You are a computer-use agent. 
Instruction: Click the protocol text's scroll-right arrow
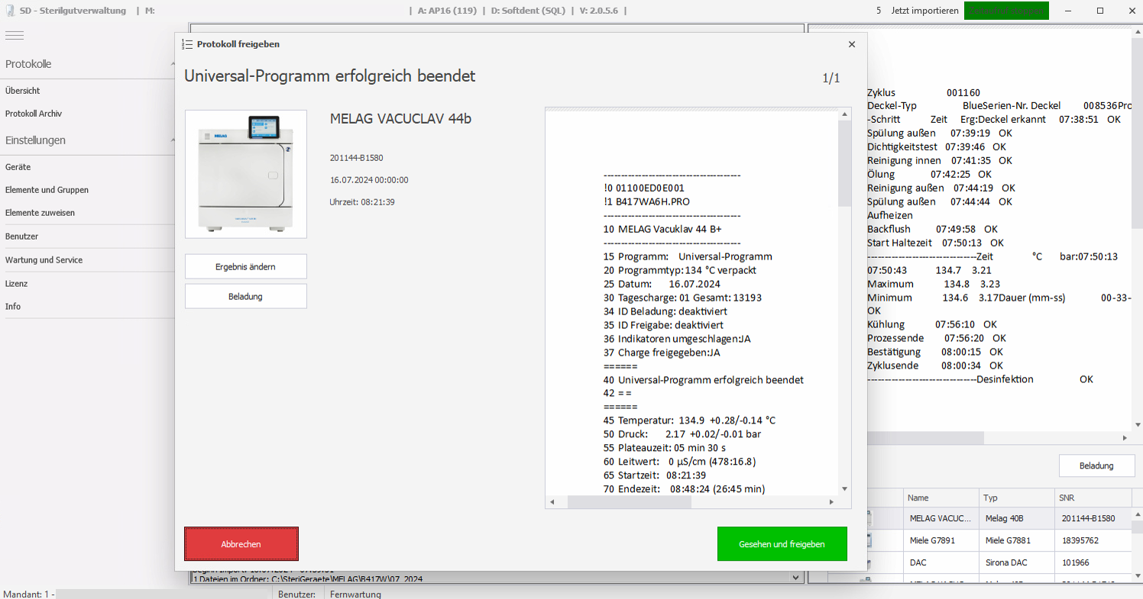click(832, 502)
